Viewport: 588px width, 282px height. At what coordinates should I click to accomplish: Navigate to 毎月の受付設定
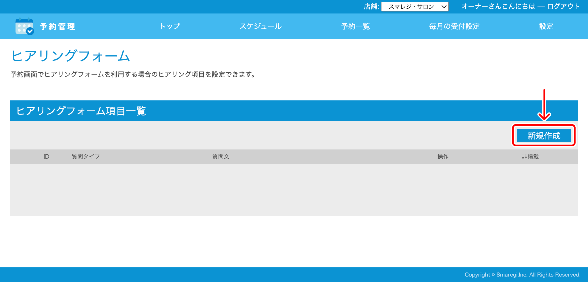[x=454, y=26]
